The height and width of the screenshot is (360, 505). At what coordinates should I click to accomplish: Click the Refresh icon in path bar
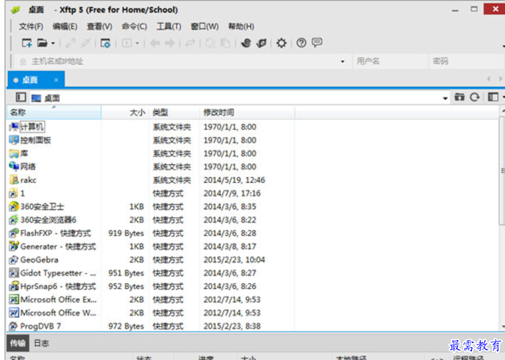click(x=475, y=97)
